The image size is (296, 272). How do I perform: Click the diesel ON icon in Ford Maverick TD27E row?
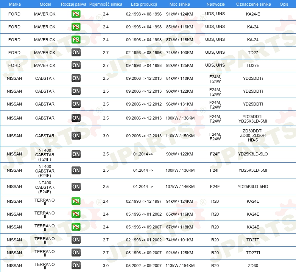coord(76,65)
